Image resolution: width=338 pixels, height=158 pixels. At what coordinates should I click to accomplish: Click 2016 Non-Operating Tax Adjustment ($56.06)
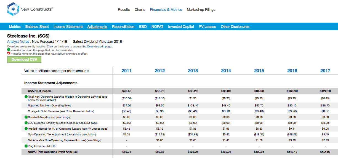292,135
